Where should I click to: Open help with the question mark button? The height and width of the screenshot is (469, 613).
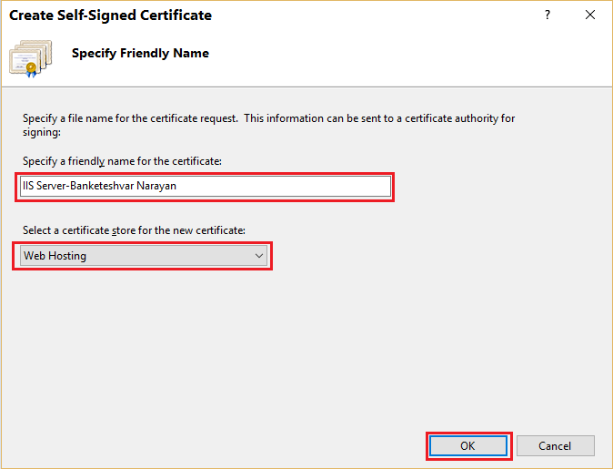pos(548,15)
